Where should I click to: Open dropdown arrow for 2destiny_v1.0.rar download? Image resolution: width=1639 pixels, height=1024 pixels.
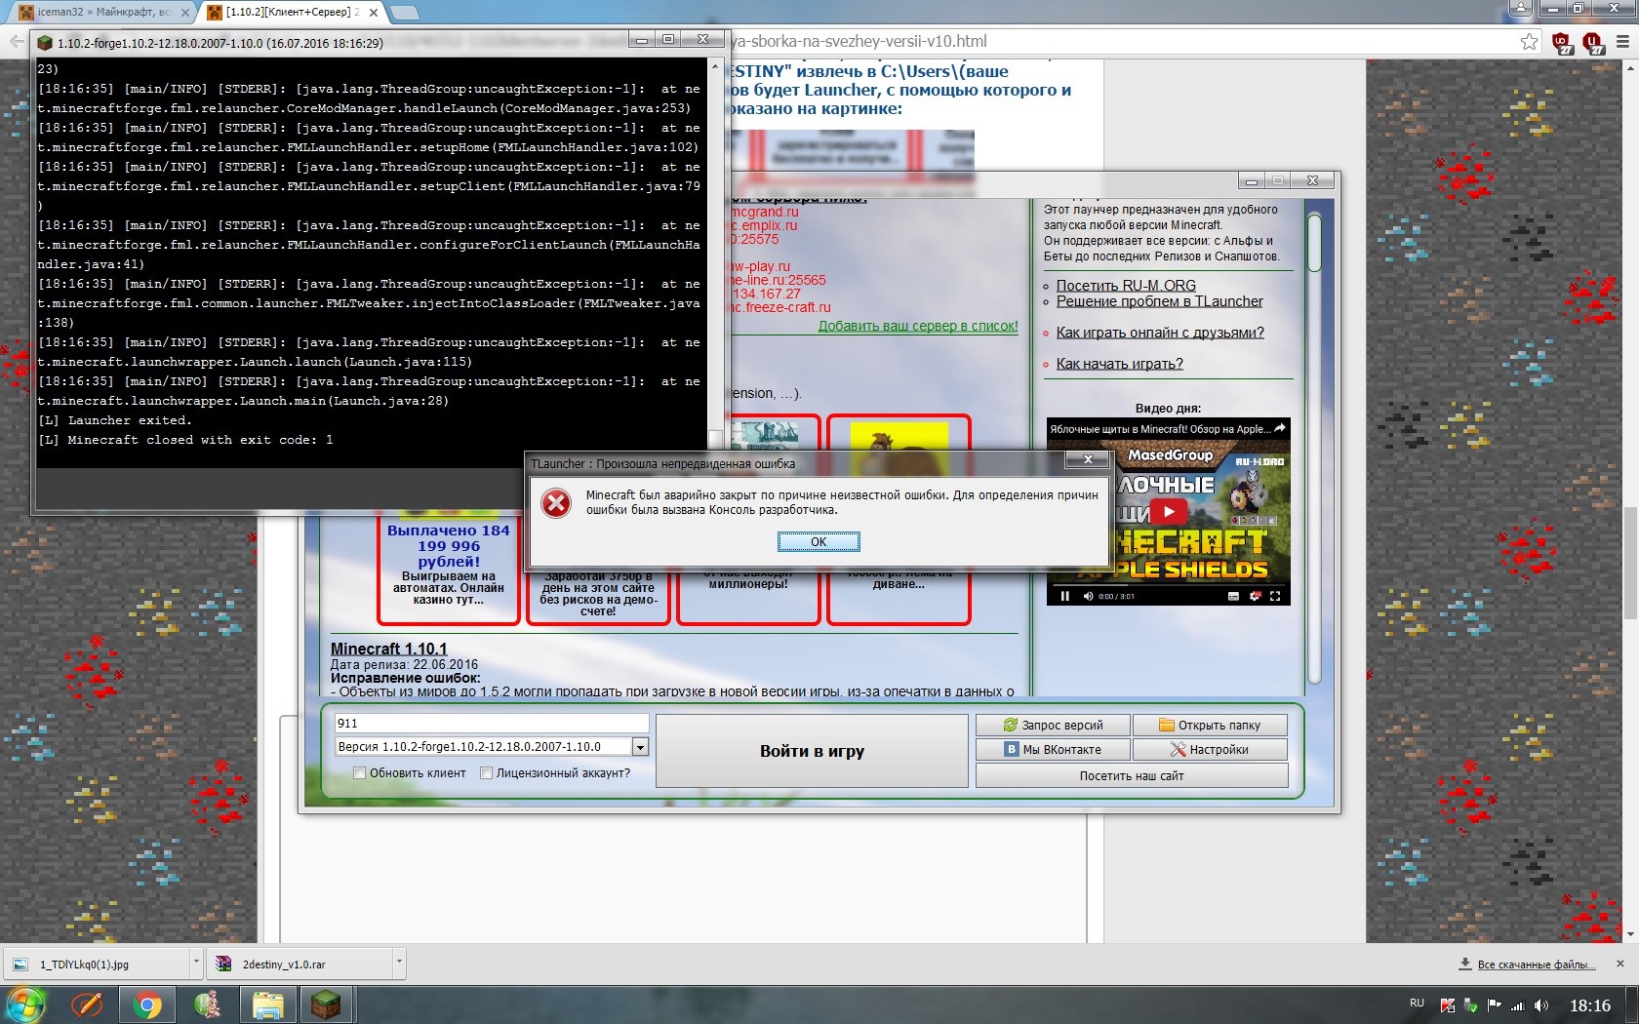pyautogui.click(x=399, y=964)
